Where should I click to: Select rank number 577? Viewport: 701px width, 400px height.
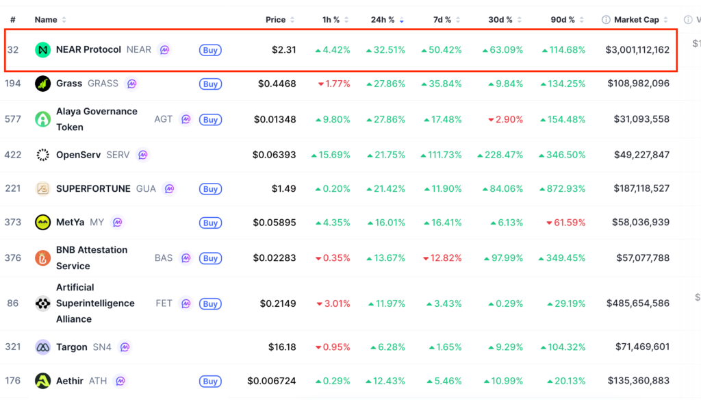(x=13, y=119)
